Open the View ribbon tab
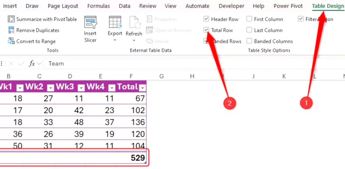The width and height of the screenshot is (345, 169). point(171,6)
